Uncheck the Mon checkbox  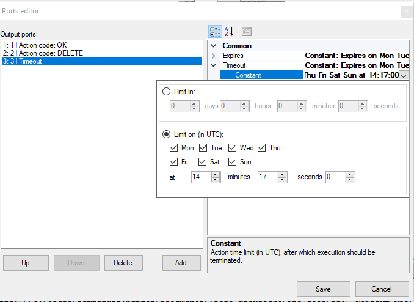[x=173, y=147]
